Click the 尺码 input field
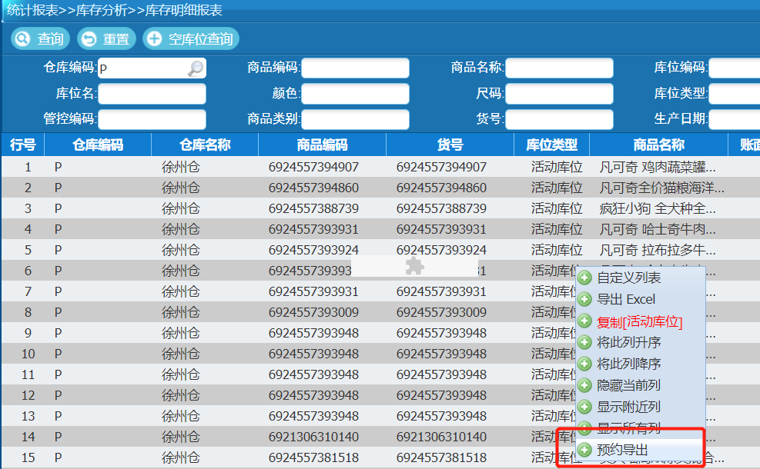Screen dimensions: 760x469 click(559, 94)
